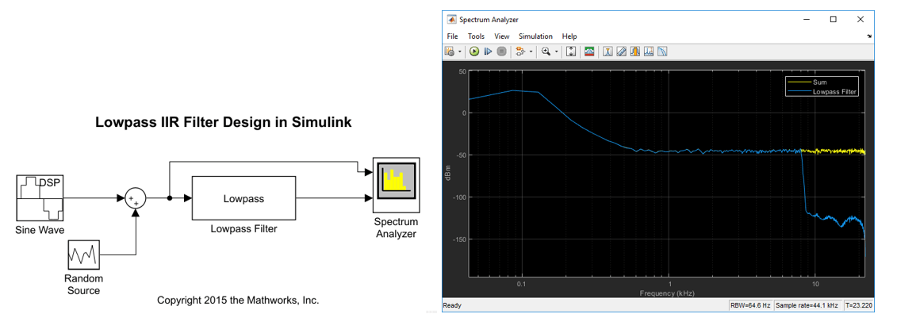Run the simulation with the green play button
The width and height of the screenshot is (897, 333).
(473, 52)
